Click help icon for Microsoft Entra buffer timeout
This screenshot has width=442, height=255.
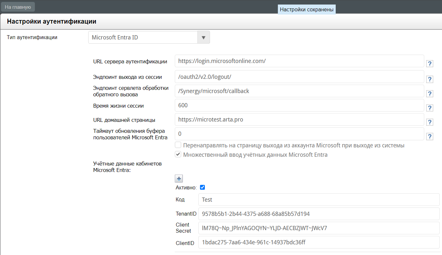pos(430,136)
